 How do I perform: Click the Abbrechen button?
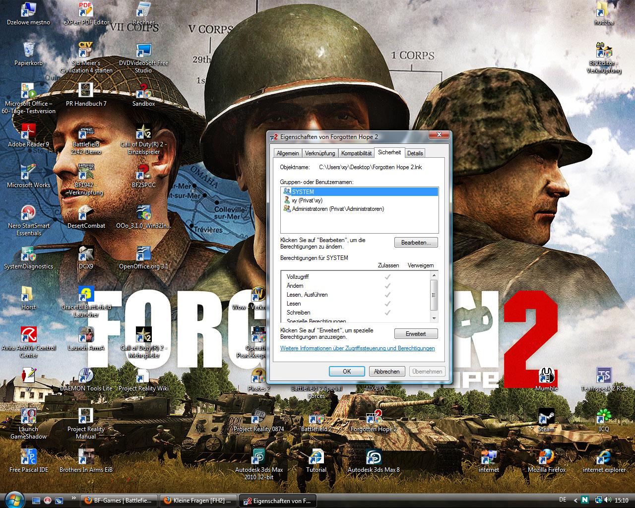tap(386, 371)
